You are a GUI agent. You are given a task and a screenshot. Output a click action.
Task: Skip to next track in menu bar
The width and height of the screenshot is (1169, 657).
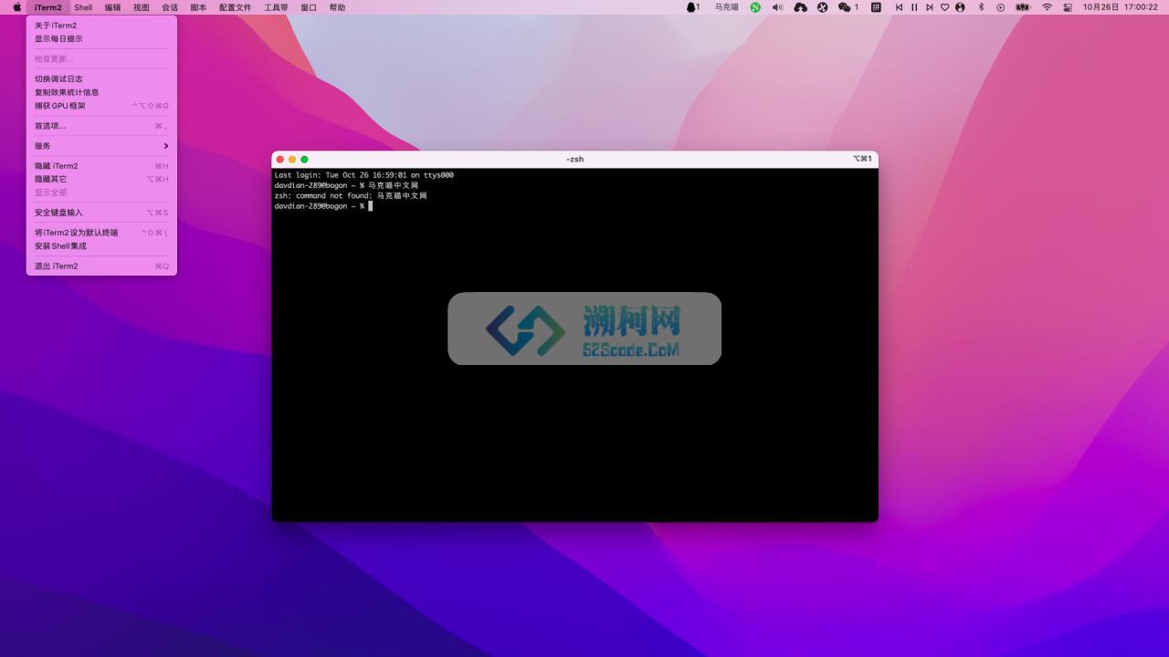coord(930,7)
